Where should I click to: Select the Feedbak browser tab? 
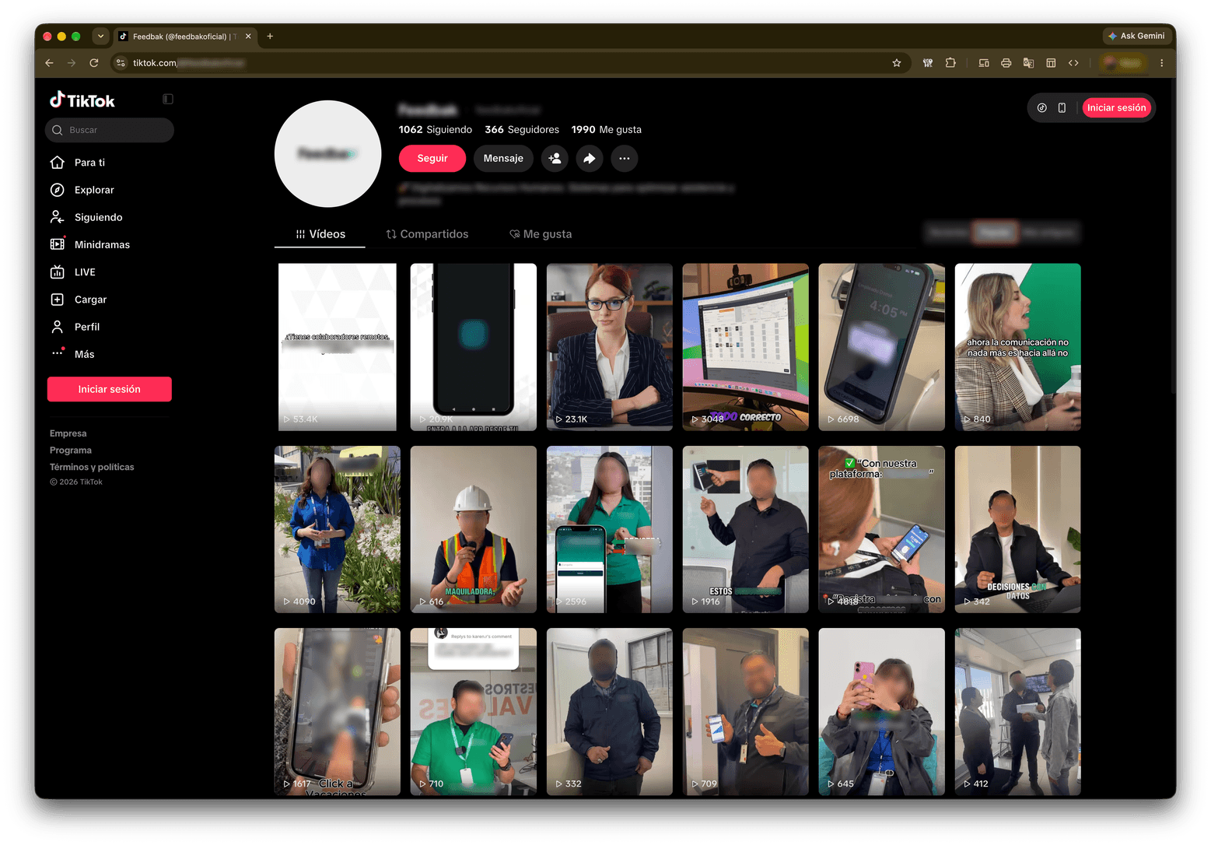(184, 37)
